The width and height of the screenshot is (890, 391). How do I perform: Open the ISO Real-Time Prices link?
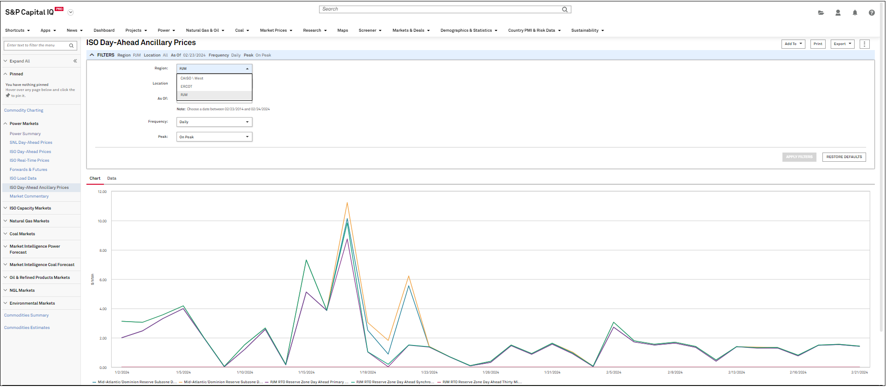pos(29,160)
